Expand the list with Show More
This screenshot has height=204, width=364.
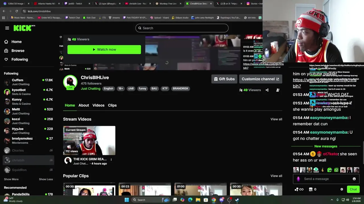click(x=11, y=179)
